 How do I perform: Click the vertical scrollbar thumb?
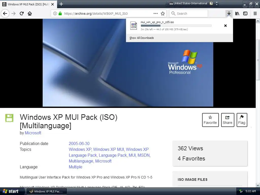click(x=258, y=60)
